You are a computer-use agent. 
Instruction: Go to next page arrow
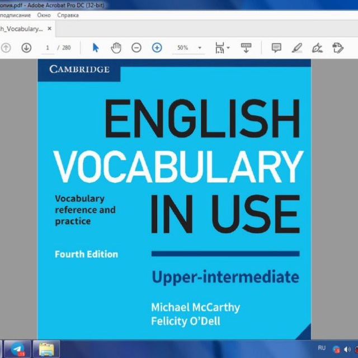point(26,48)
